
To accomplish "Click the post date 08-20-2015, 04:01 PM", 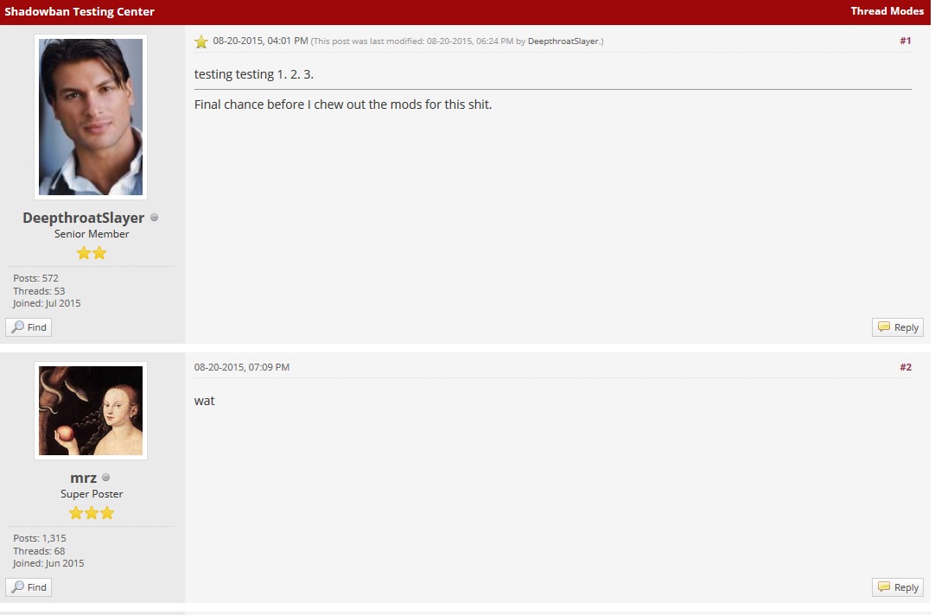I will tap(261, 41).
